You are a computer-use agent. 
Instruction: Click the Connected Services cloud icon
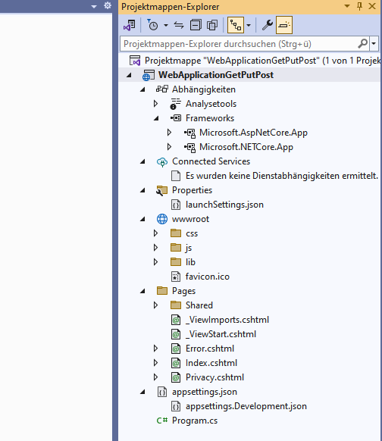point(162,162)
